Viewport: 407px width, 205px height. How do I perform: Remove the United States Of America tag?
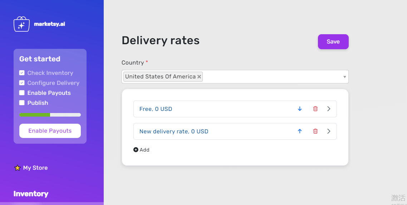(199, 77)
